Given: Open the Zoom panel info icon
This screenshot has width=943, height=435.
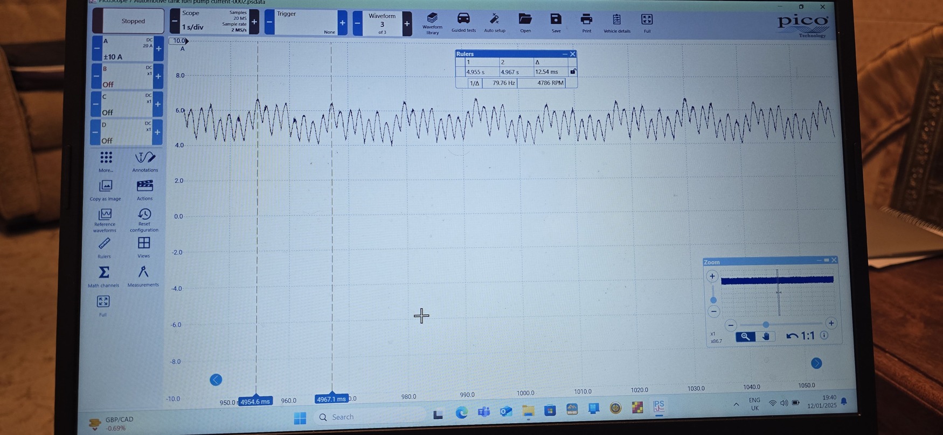Looking at the screenshot, I should (x=824, y=335).
